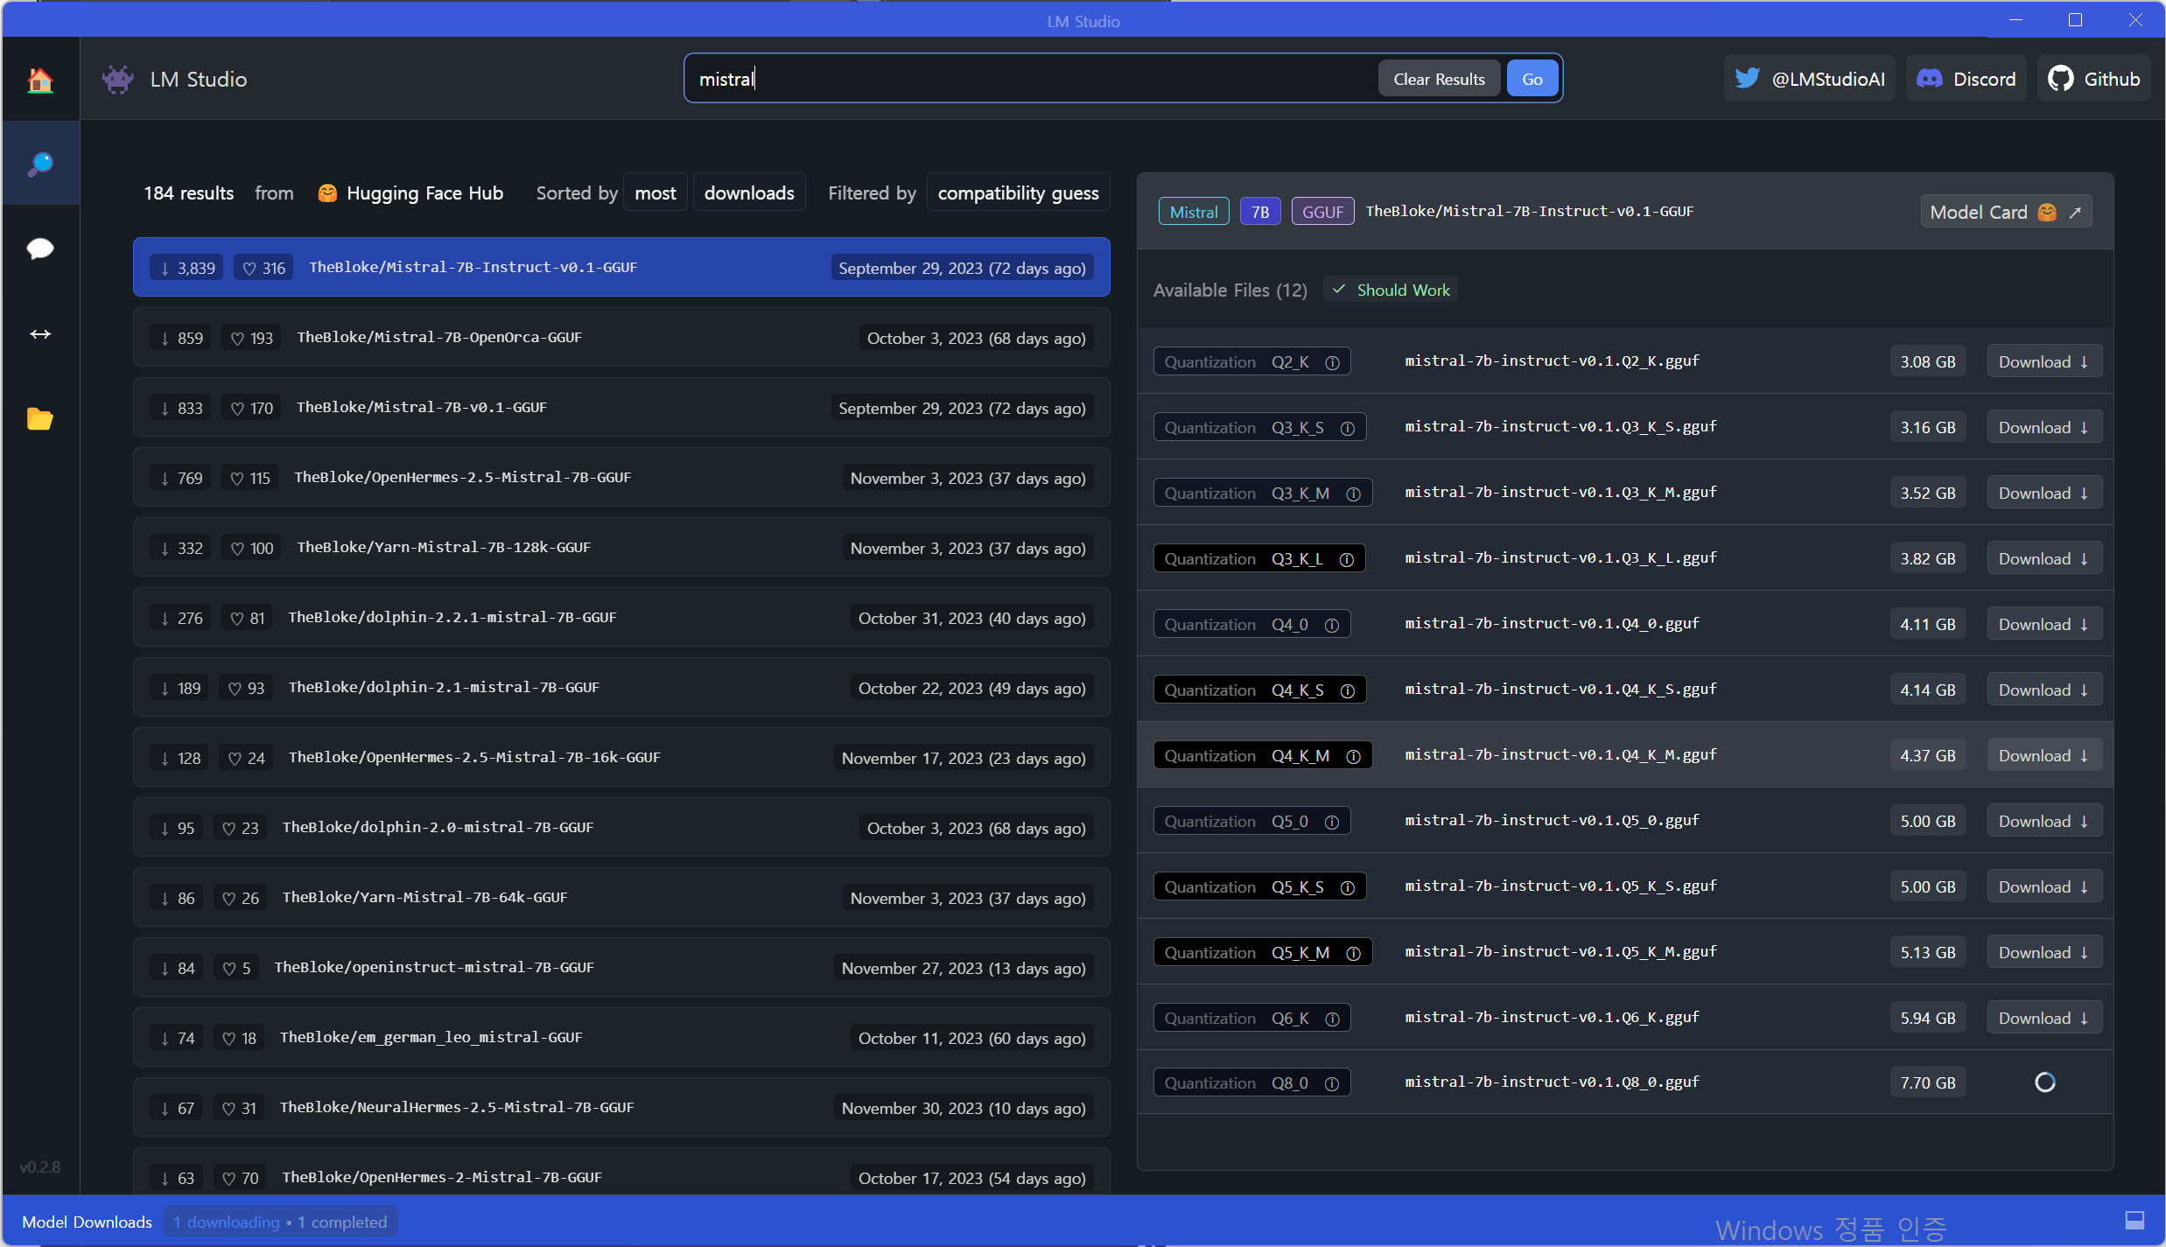Click the Q4_K_M quantization info icon
The image size is (2166, 1247).
pos(1353,756)
